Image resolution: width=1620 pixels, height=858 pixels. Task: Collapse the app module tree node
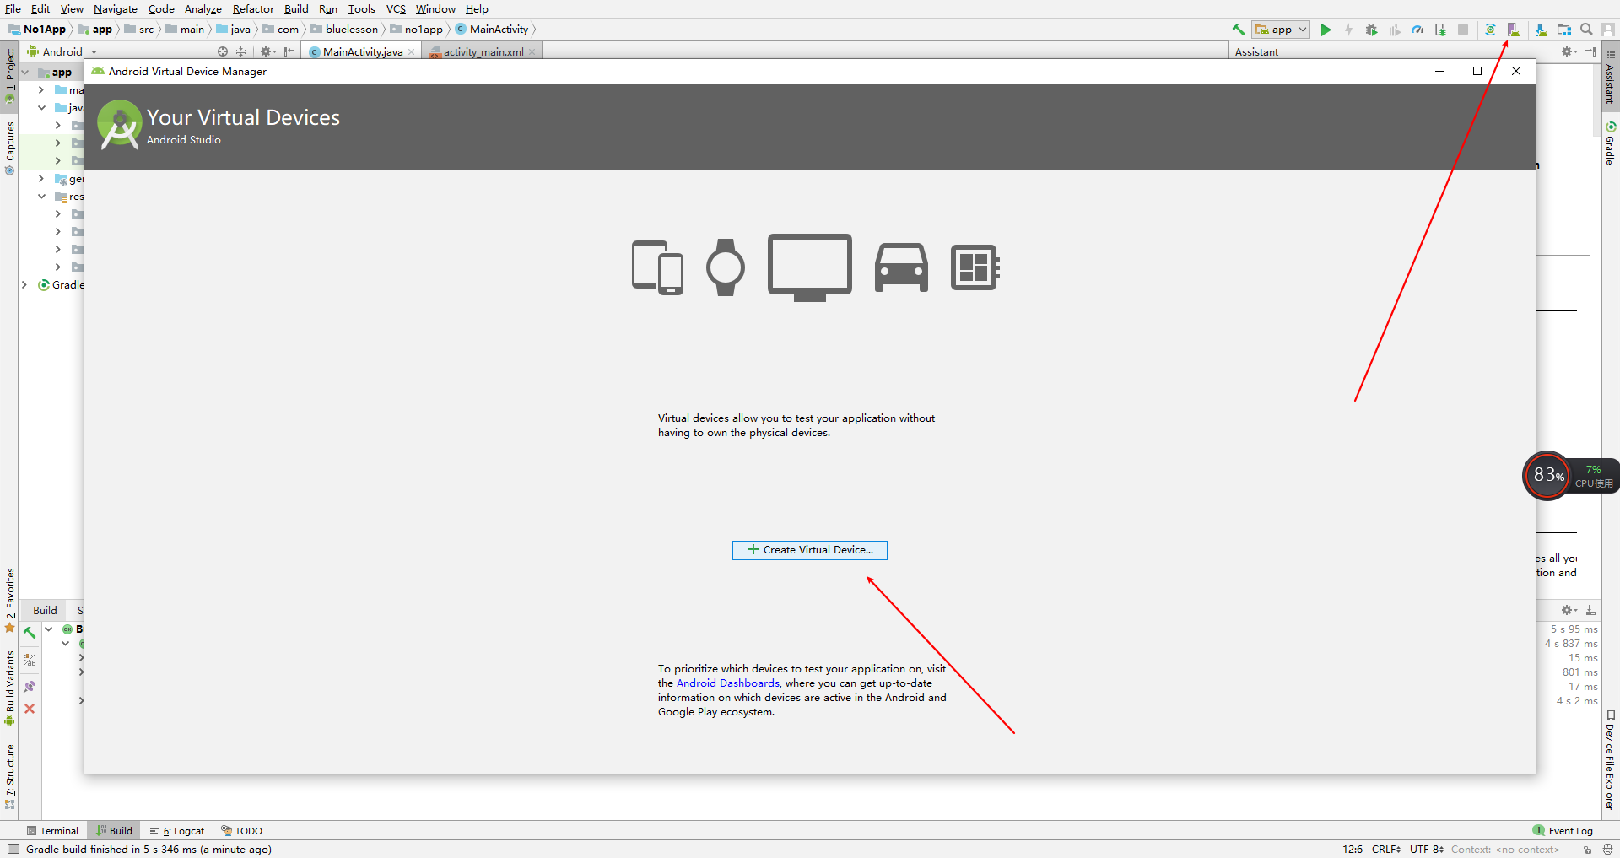click(x=25, y=73)
